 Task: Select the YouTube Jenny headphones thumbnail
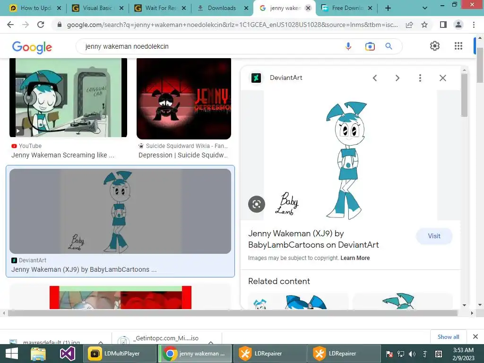tap(68, 97)
